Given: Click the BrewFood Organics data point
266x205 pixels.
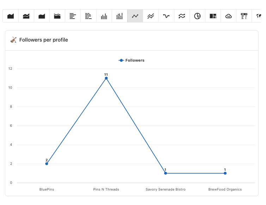Looking at the screenshot, I should pyautogui.click(x=225, y=173).
